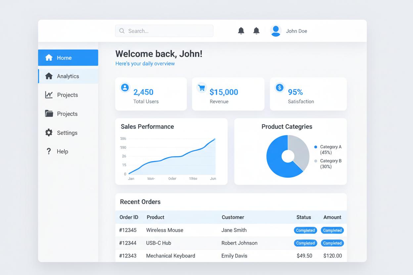Sort orders by the Status column
The image size is (413, 275).
pos(304,217)
